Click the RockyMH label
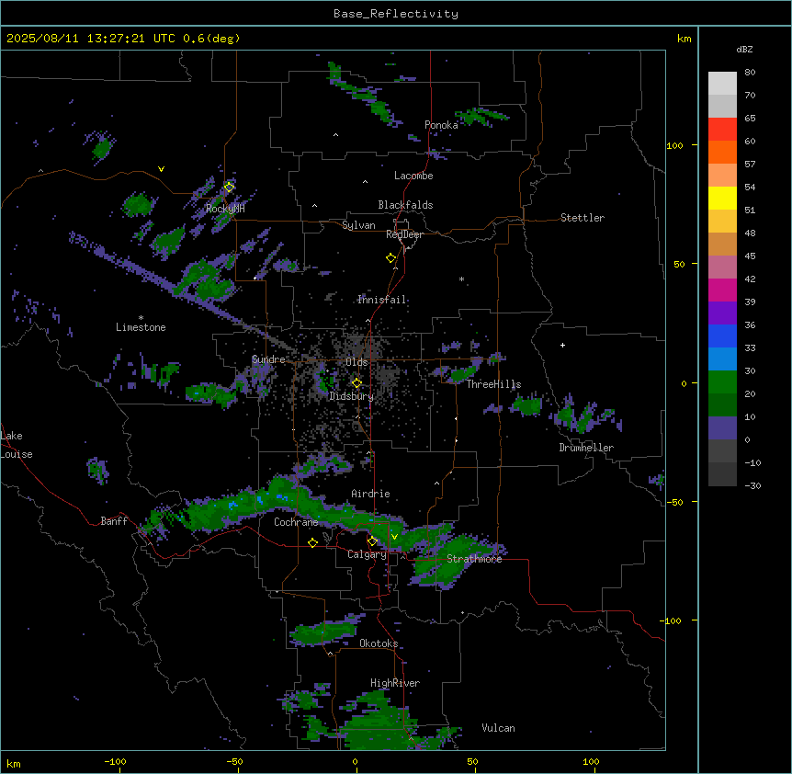This screenshot has height=774, width=792. 225,209
